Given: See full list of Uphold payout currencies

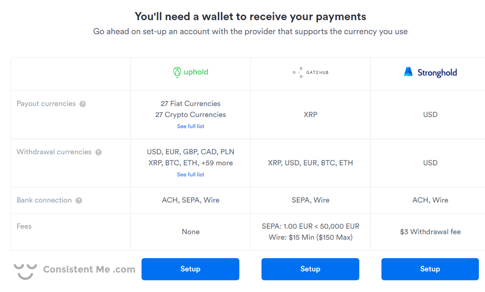Looking at the screenshot, I should (x=190, y=126).
